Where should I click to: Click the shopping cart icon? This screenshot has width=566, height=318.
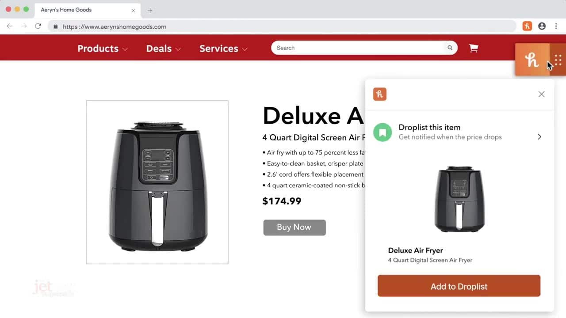click(474, 48)
